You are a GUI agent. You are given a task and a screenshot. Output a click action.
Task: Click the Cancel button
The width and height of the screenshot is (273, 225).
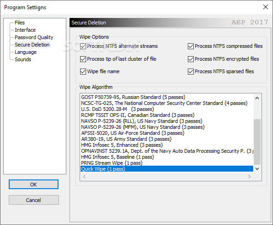[34, 200]
